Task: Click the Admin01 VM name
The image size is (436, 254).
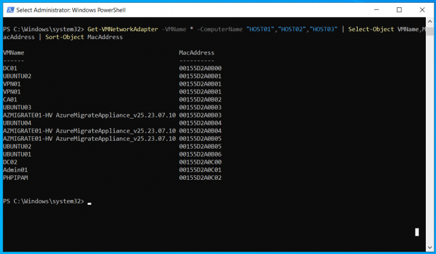Action: (15, 170)
